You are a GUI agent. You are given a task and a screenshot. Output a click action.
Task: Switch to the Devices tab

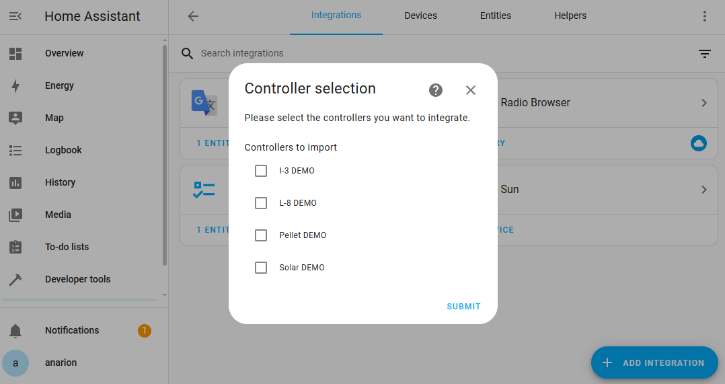coord(421,15)
